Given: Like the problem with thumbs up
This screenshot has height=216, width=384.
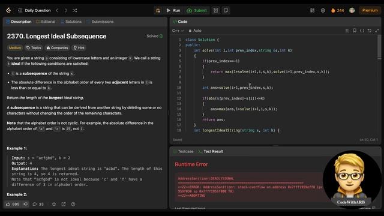Looking at the screenshot, I should click(x=13, y=204).
